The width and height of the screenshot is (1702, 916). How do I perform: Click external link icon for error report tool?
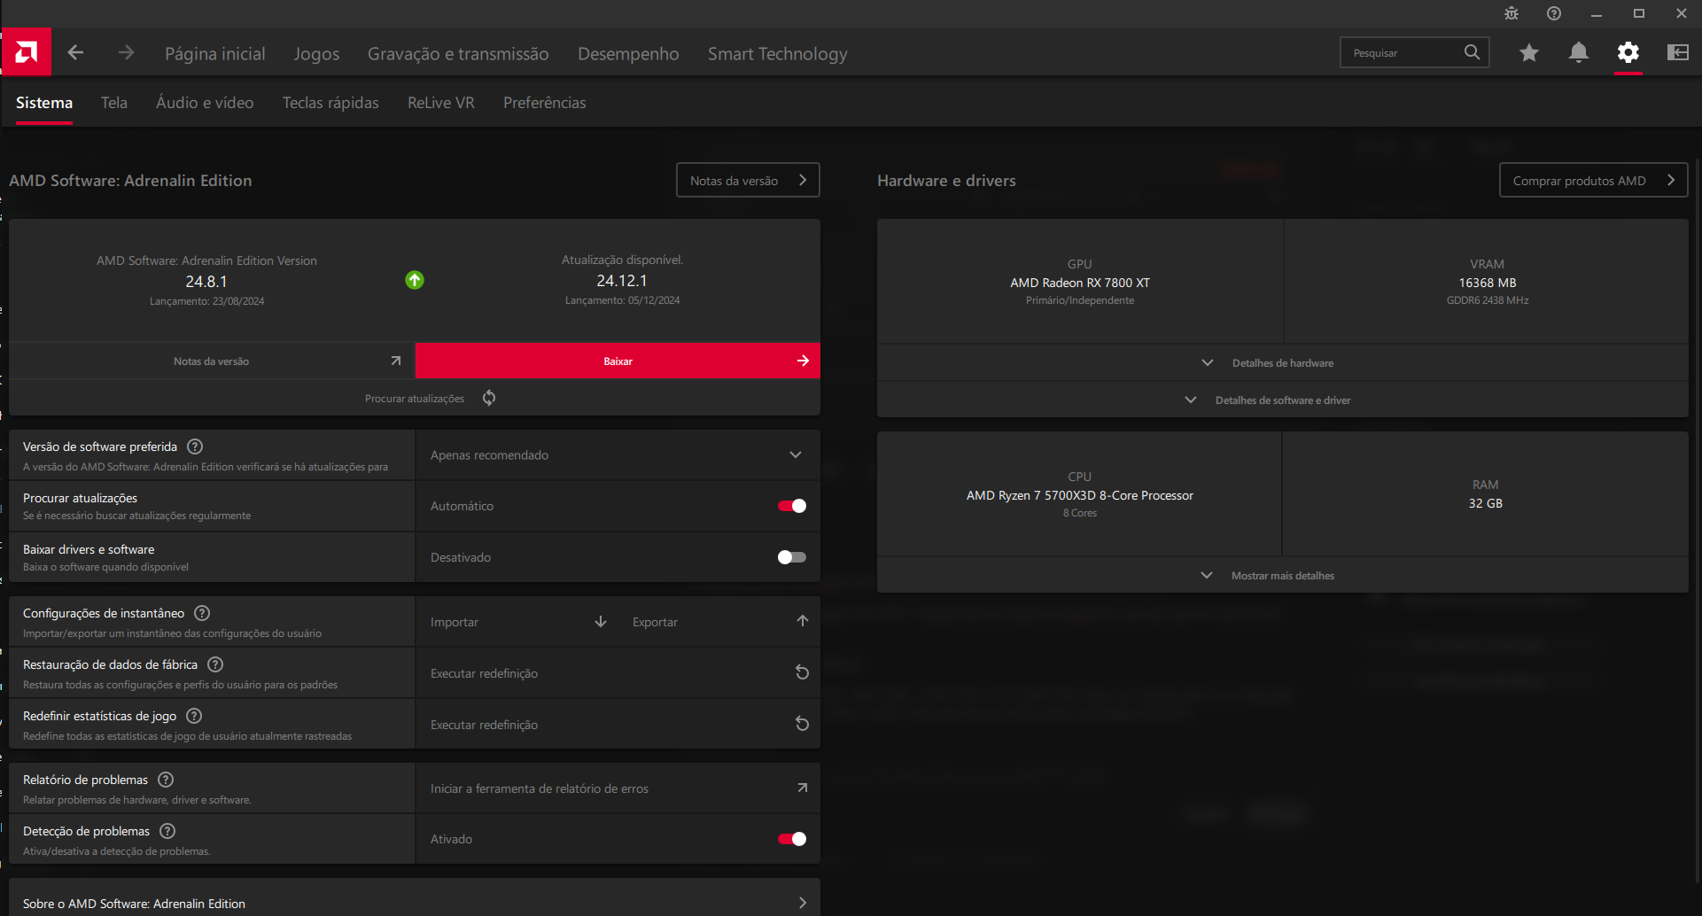pyautogui.click(x=802, y=788)
